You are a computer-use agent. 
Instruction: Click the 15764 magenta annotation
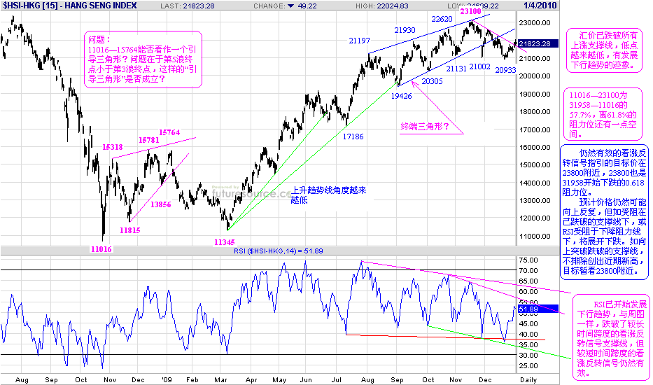point(169,132)
